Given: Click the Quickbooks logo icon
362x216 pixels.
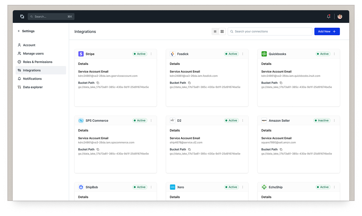Looking at the screenshot, I should pyautogui.click(x=264, y=54).
